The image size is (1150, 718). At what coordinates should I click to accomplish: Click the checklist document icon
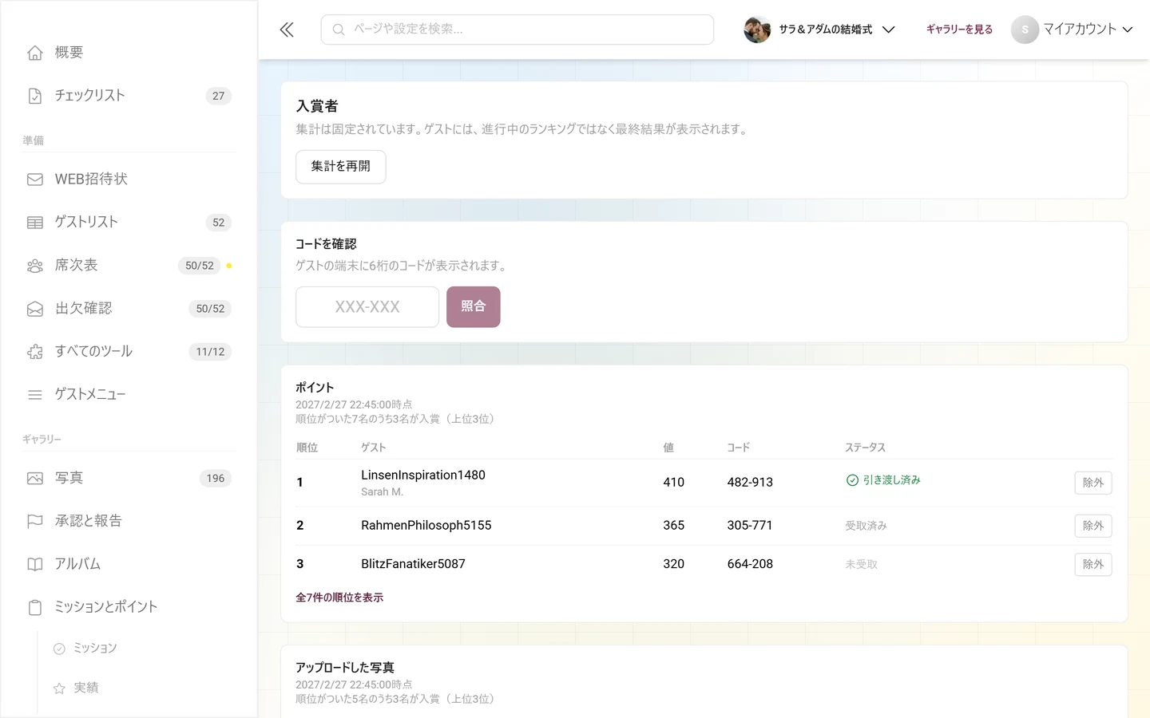[35, 96]
